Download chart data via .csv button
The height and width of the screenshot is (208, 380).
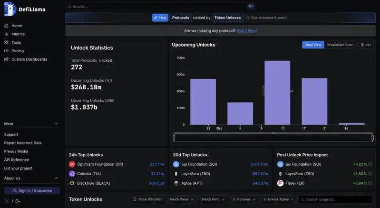pos(366,45)
